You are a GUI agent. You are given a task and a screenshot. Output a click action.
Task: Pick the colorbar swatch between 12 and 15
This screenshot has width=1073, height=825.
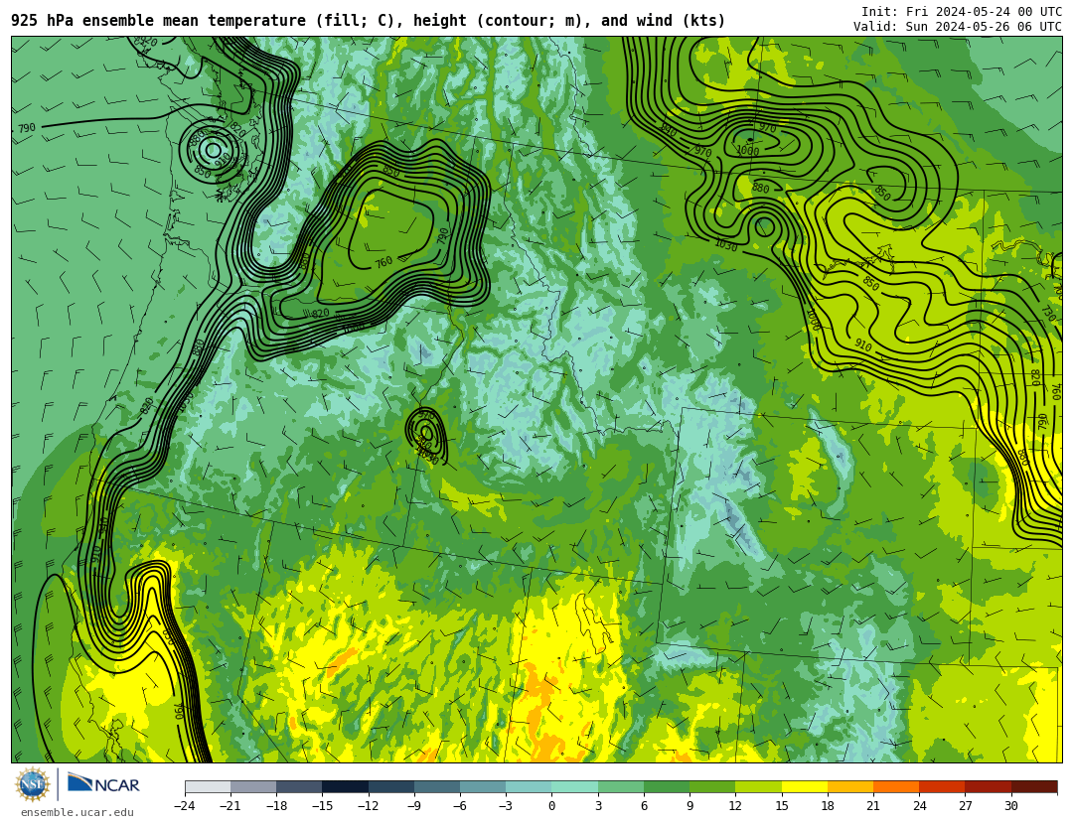tap(758, 786)
